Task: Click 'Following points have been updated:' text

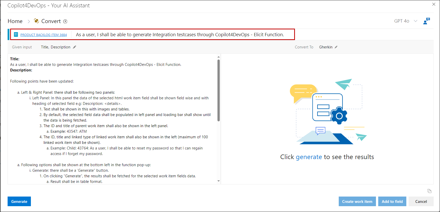Action: tap(42, 81)
